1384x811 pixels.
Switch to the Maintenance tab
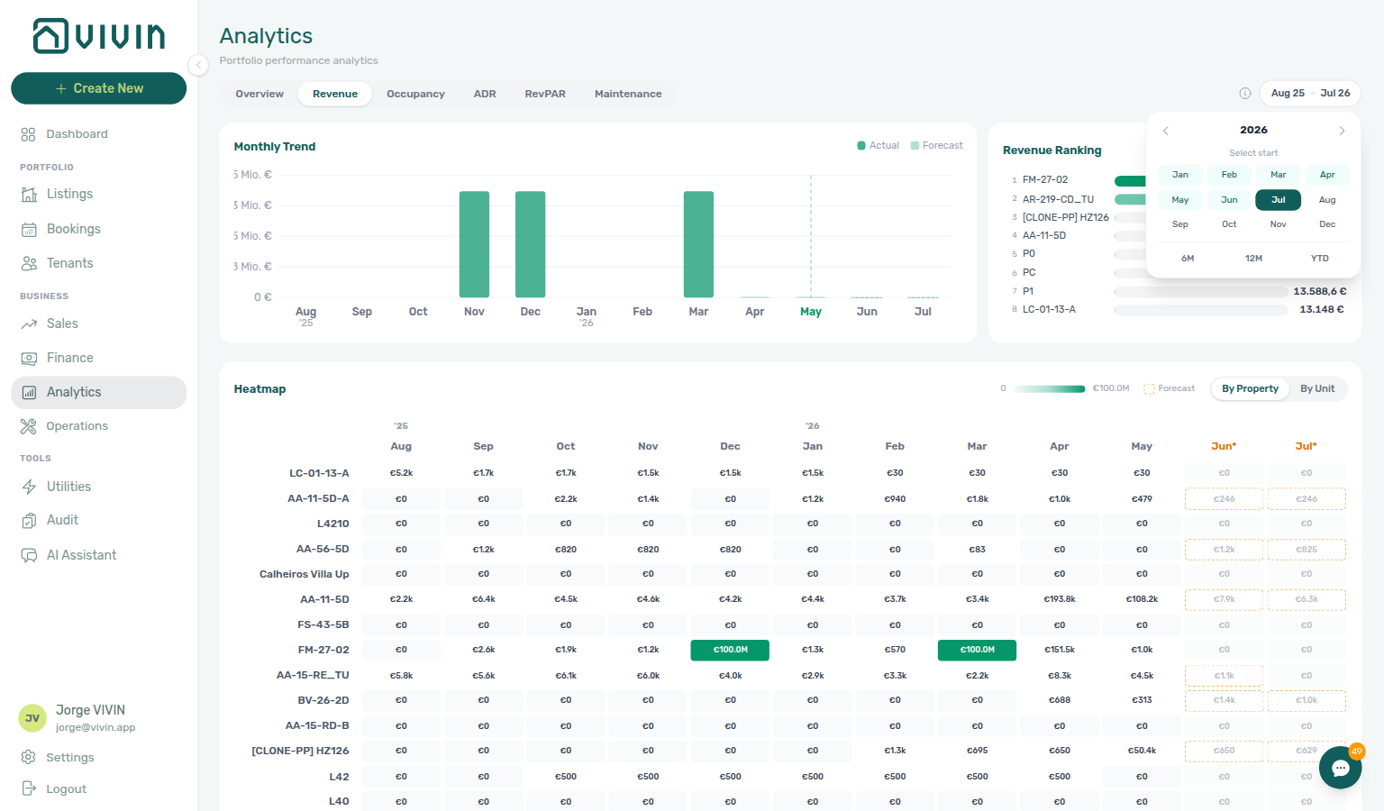[x=628, y=94]
